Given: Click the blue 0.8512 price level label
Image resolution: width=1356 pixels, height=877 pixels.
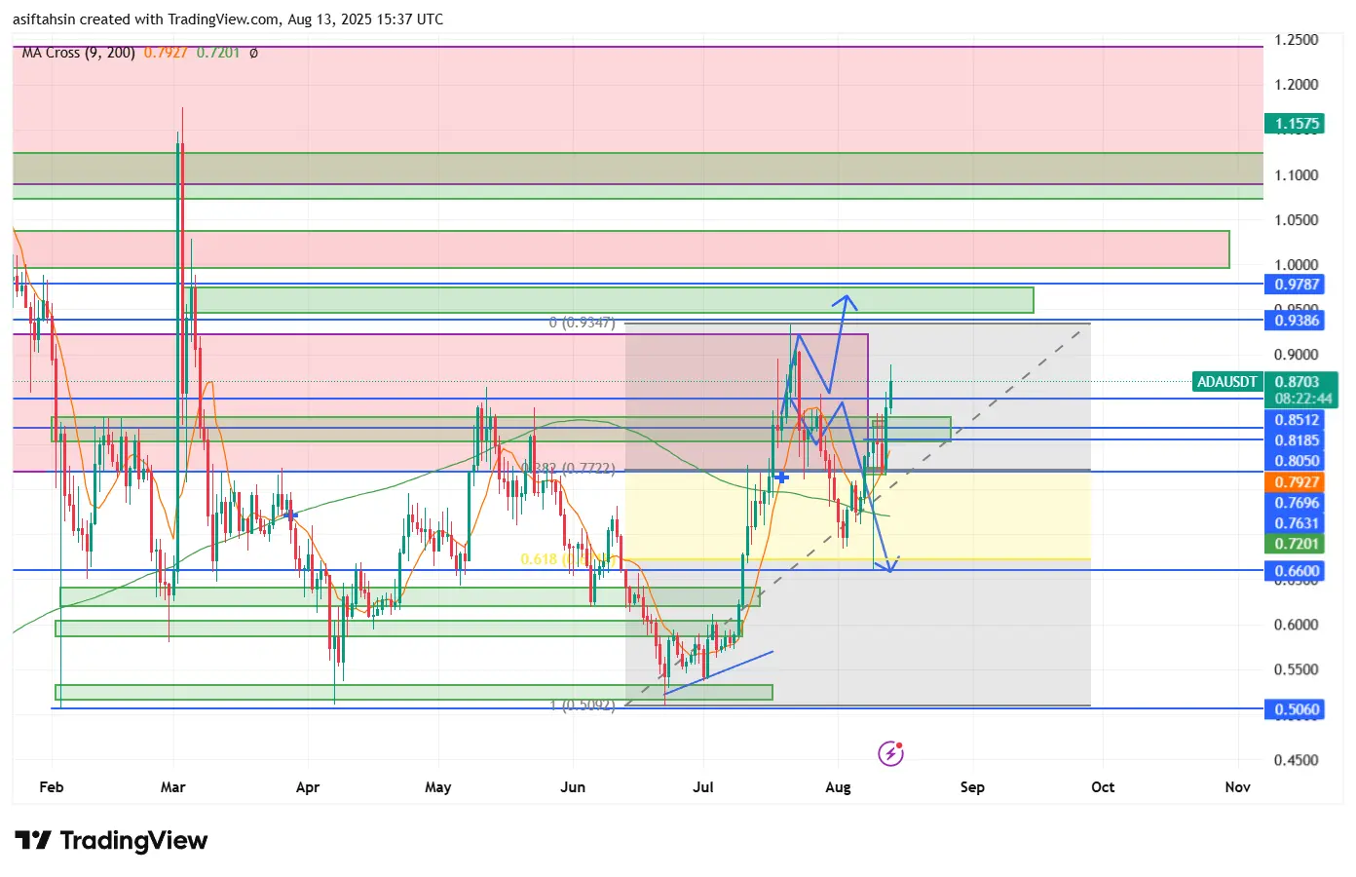Looking at the screenshot, I should pos(1296,420).
